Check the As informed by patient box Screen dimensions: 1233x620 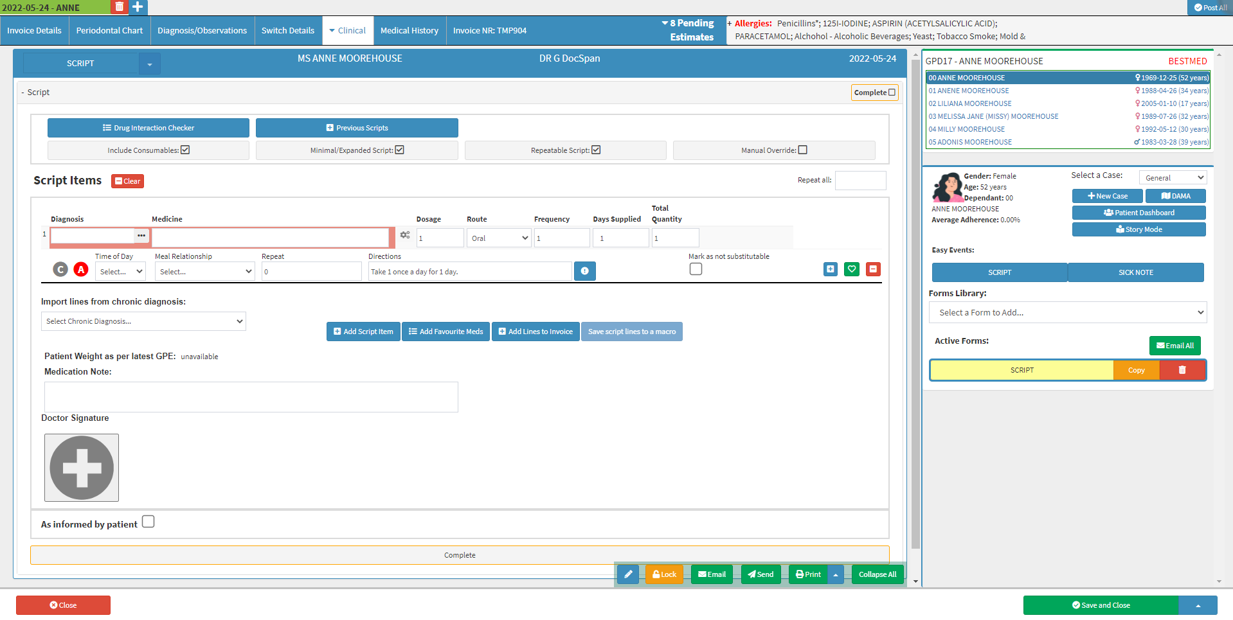(148, 522)
